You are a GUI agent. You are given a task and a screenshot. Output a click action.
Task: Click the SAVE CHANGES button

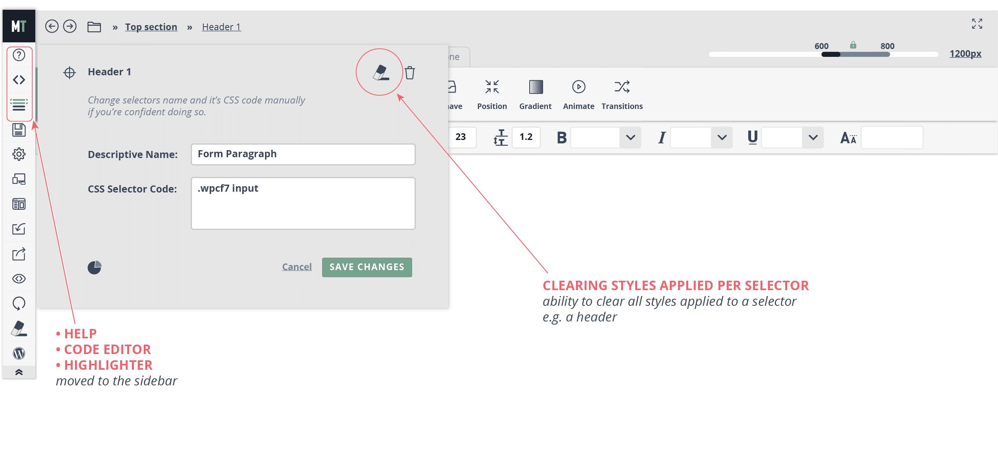[x=367, y=267]
